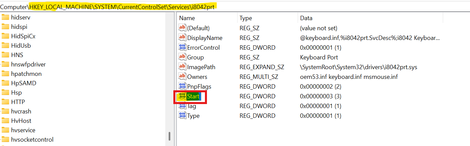Click the HvHost folder icon
This screenshot has height=146, width=470.
tap(5, 121)
